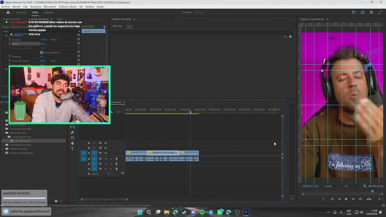386x217 pixels.
Task: Open Windows Start menu
Action: tap(140, 212)
